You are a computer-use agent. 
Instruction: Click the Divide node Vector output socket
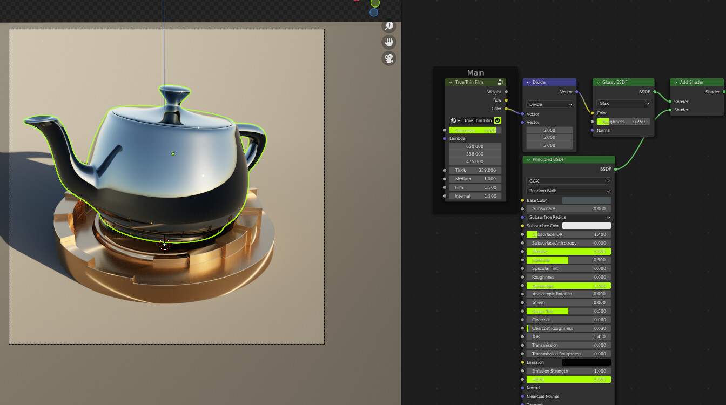pyautogui.click(x=576, y=92)
